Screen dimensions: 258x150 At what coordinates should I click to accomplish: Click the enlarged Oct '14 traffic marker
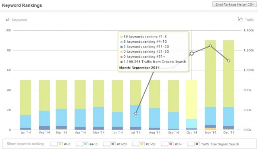(191, 54)
